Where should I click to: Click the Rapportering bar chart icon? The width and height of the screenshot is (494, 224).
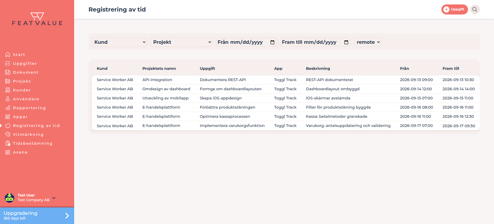[8, 108]
